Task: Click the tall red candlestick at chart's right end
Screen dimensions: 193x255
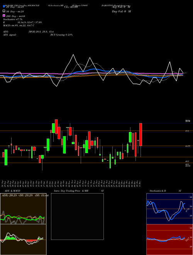Action: (141, 134)
